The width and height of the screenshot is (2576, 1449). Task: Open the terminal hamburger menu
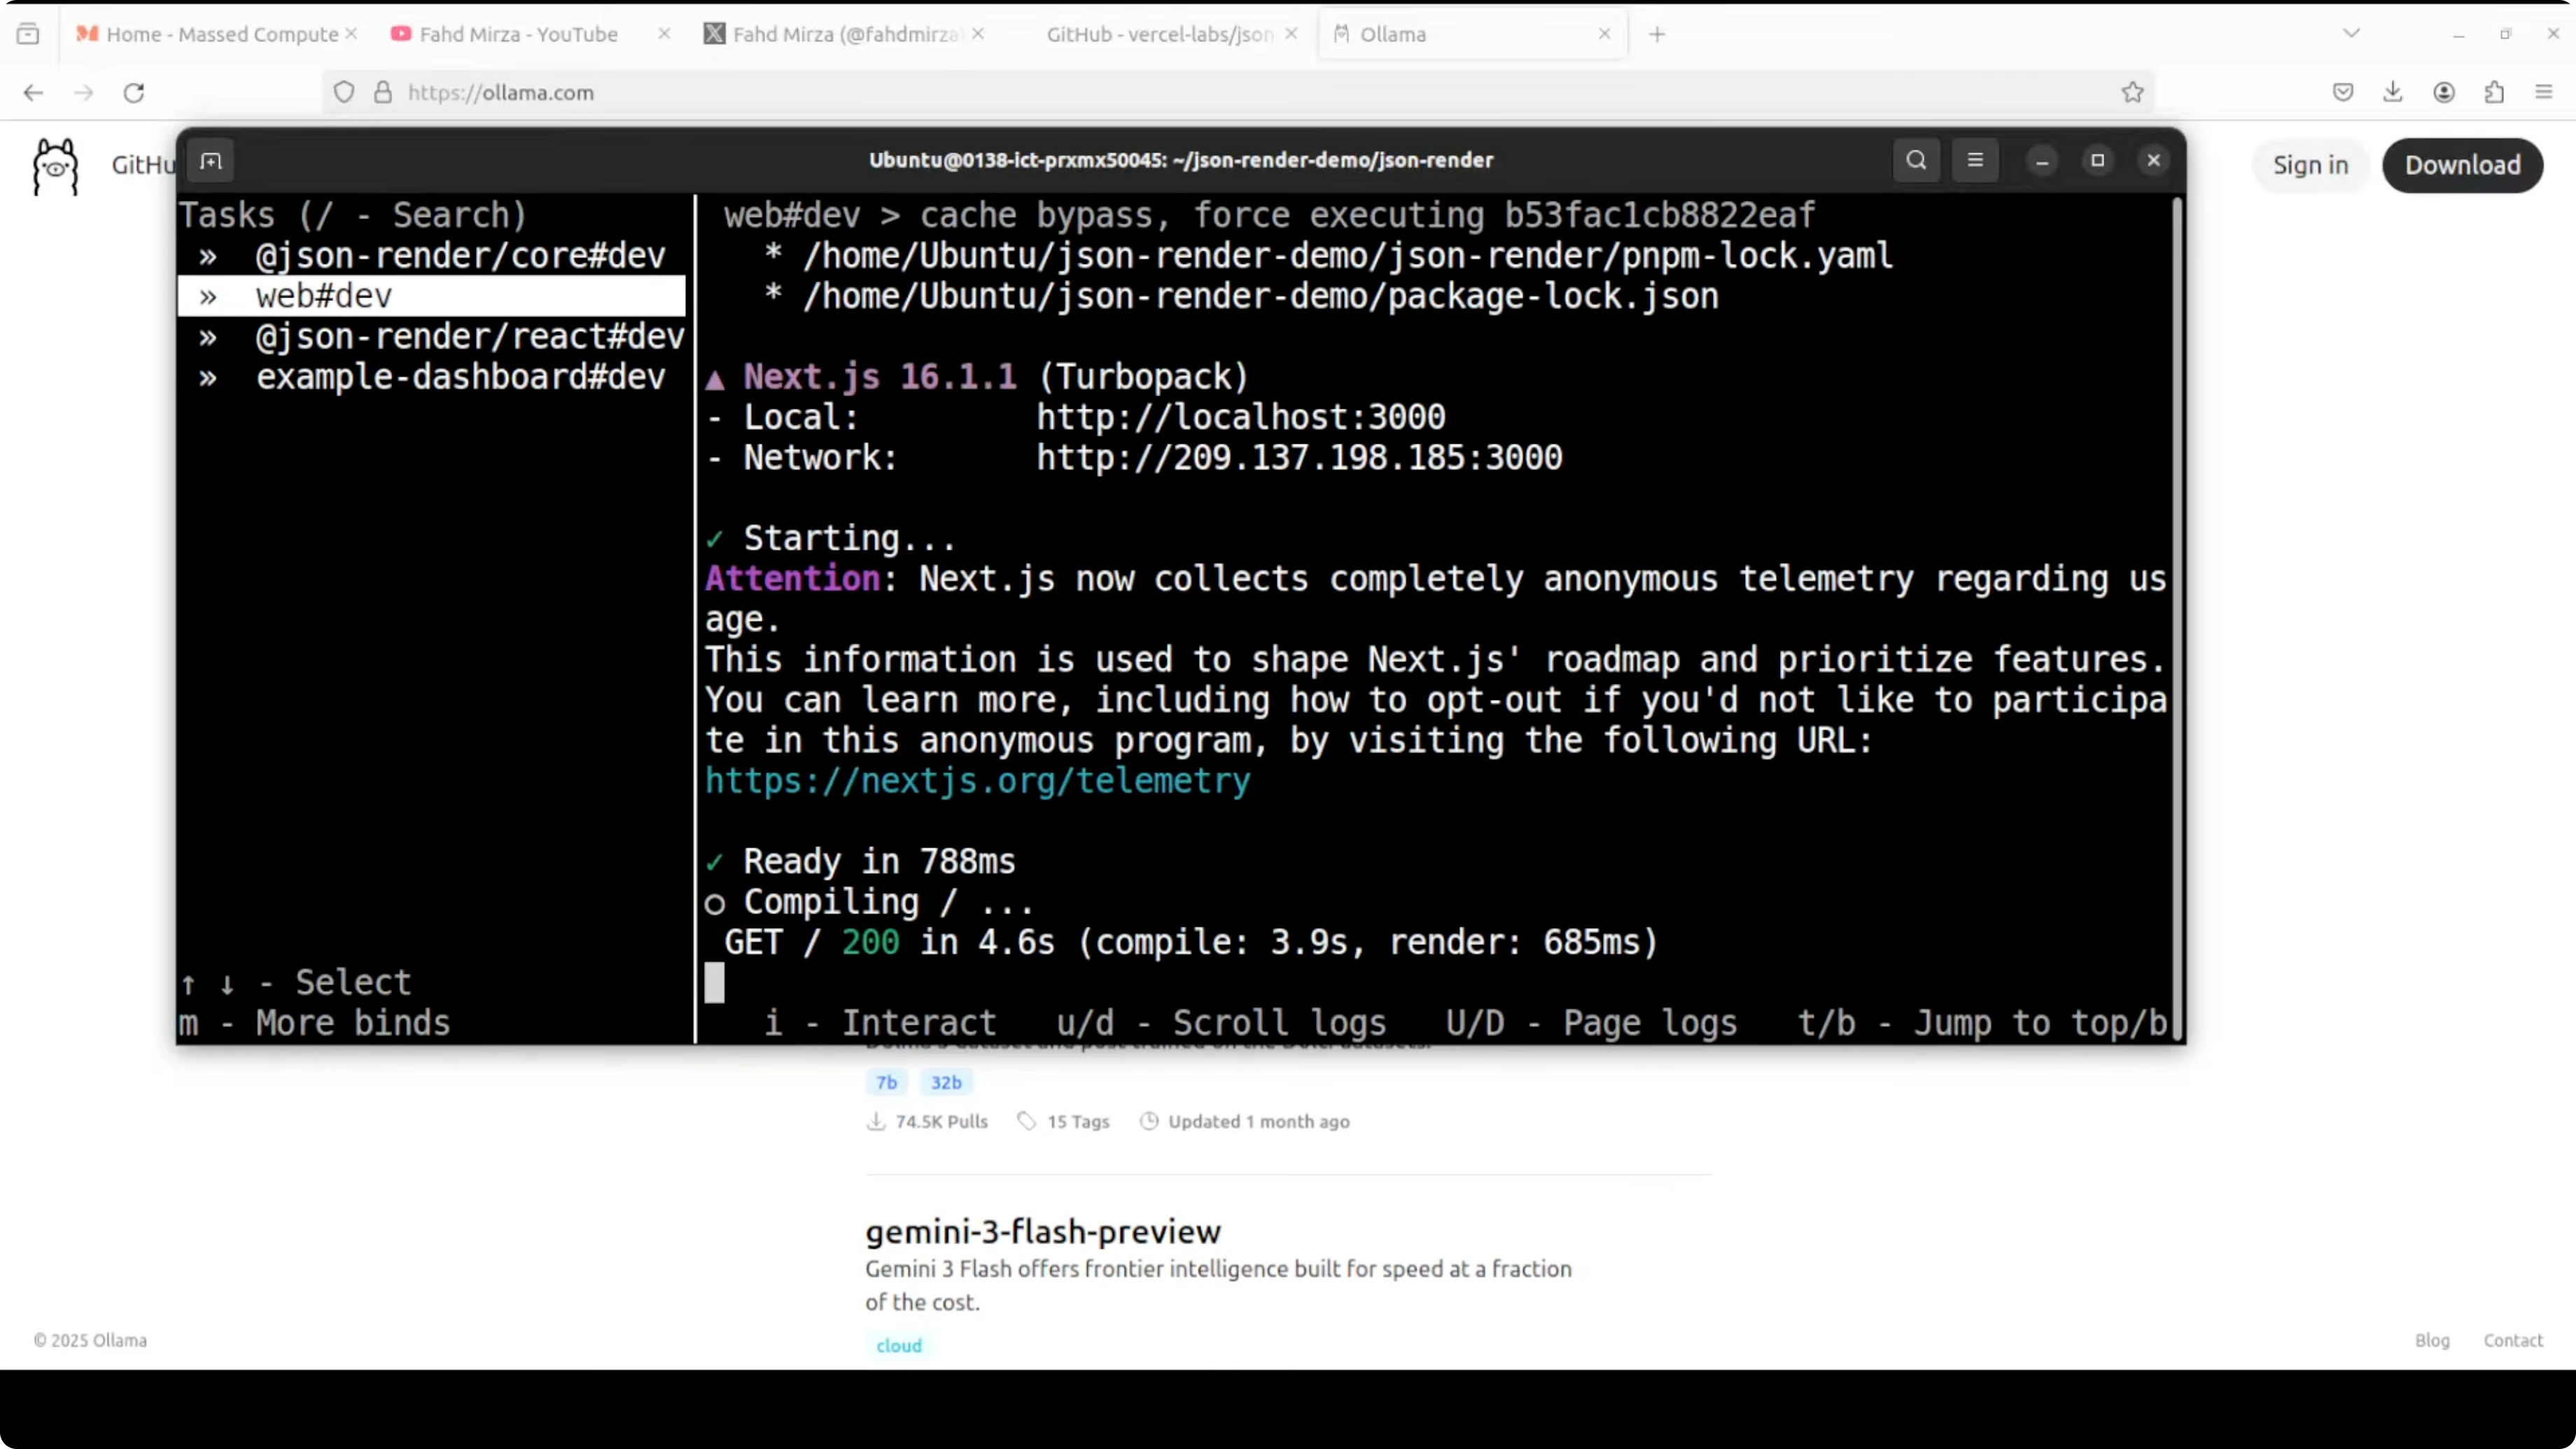(1975, 160)
